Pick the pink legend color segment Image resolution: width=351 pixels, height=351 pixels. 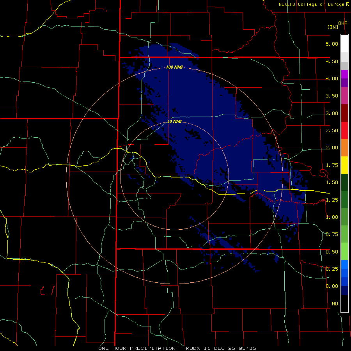[x=344, y=96]
